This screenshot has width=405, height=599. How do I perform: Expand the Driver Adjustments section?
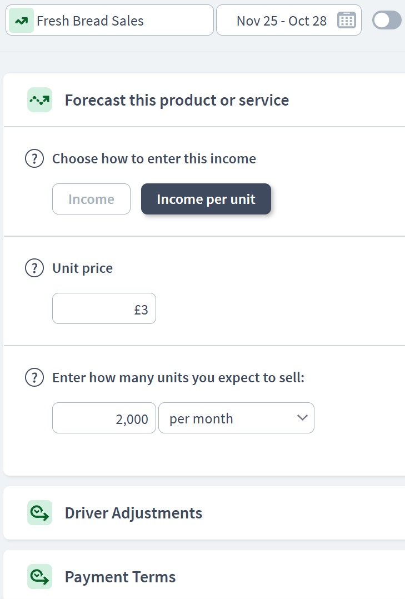pos(133,512)
